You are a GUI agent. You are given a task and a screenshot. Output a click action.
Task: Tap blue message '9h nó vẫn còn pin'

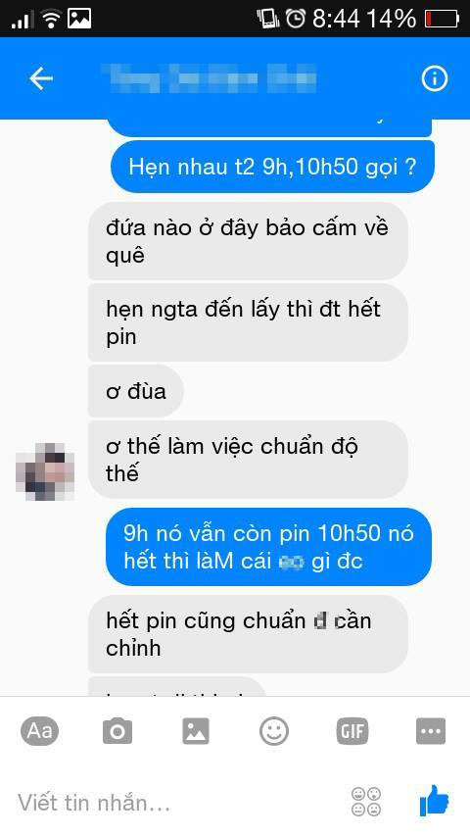click(268, 547)
